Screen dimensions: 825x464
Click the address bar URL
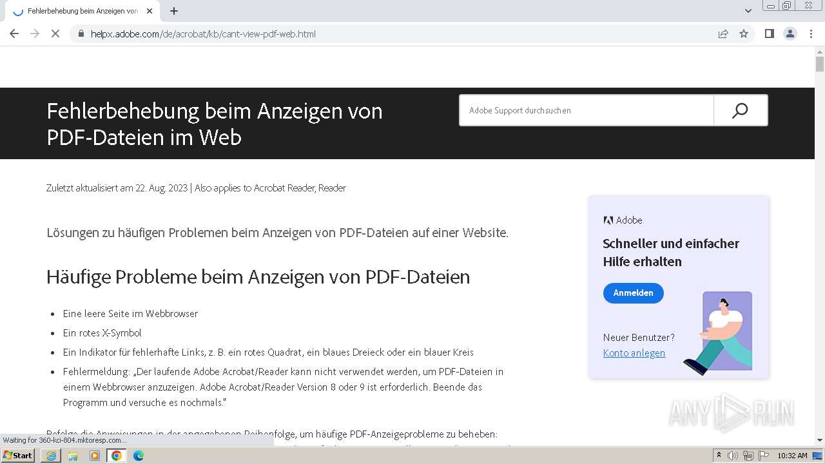tap(203, 34)
